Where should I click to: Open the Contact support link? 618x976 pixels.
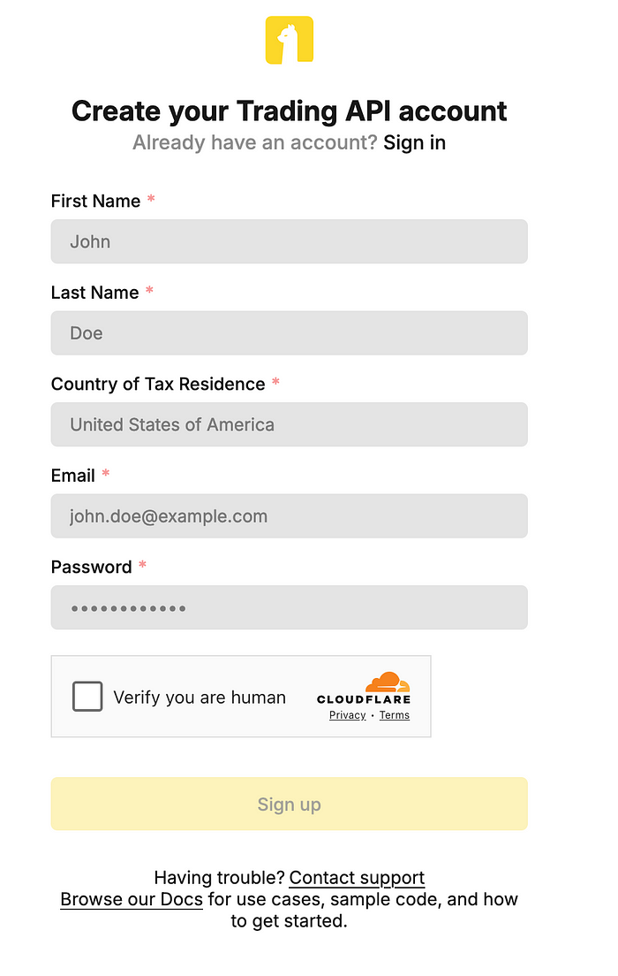tap(357, 878)
